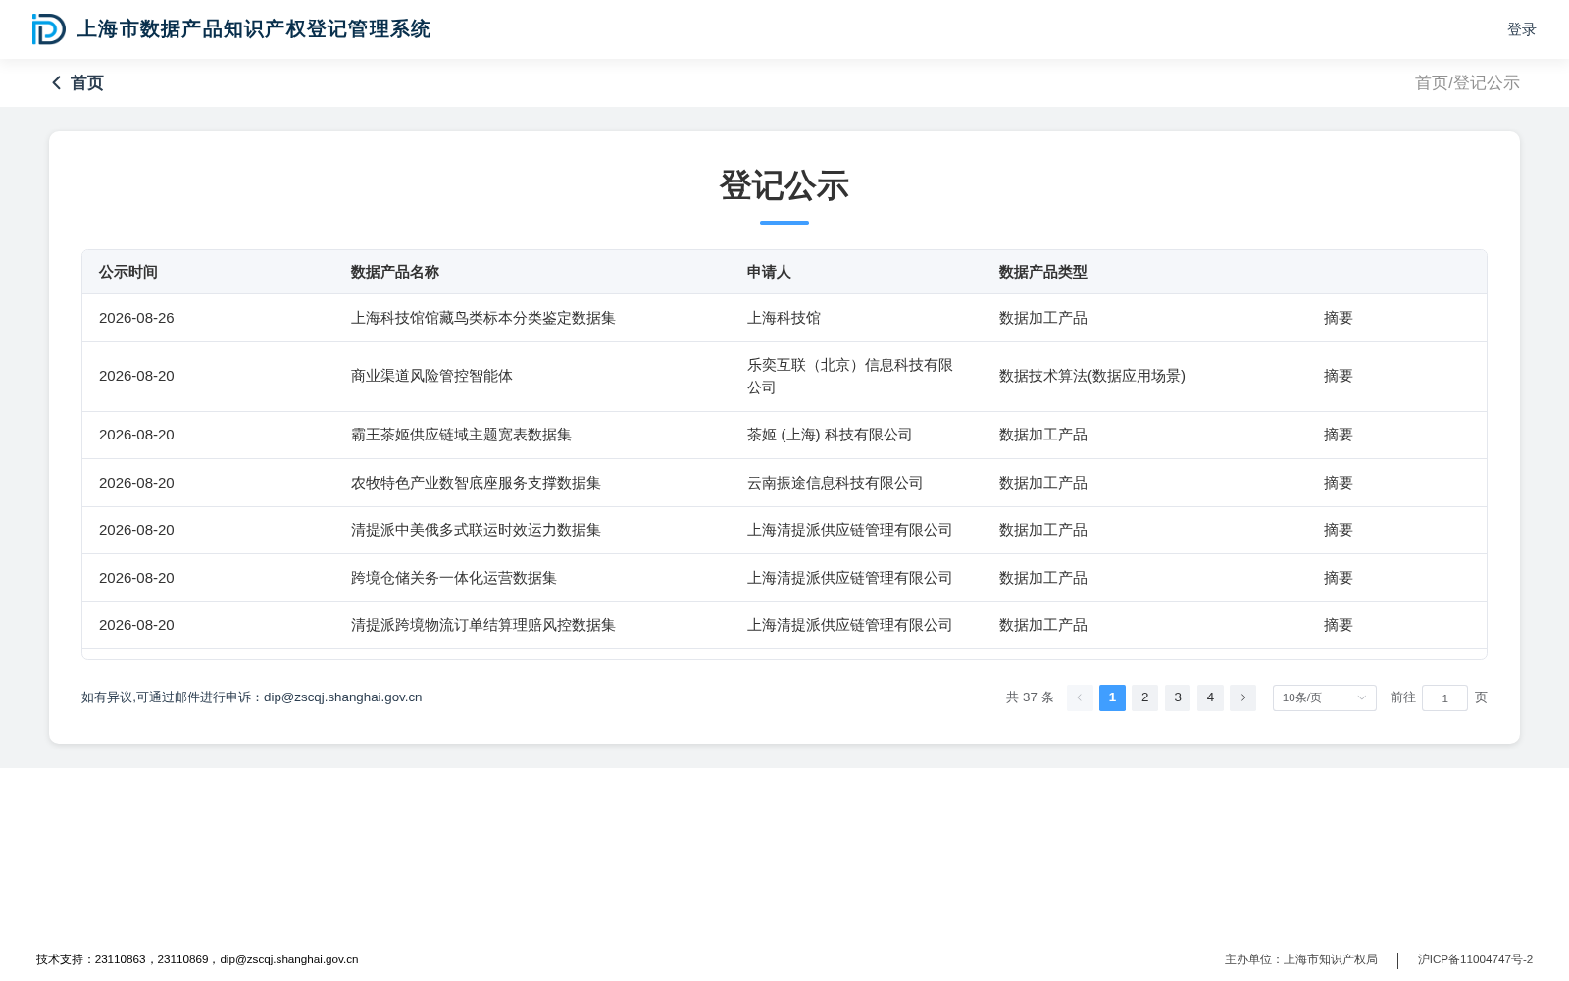Click the blue ID system logo icon

[x=48, y=29]
